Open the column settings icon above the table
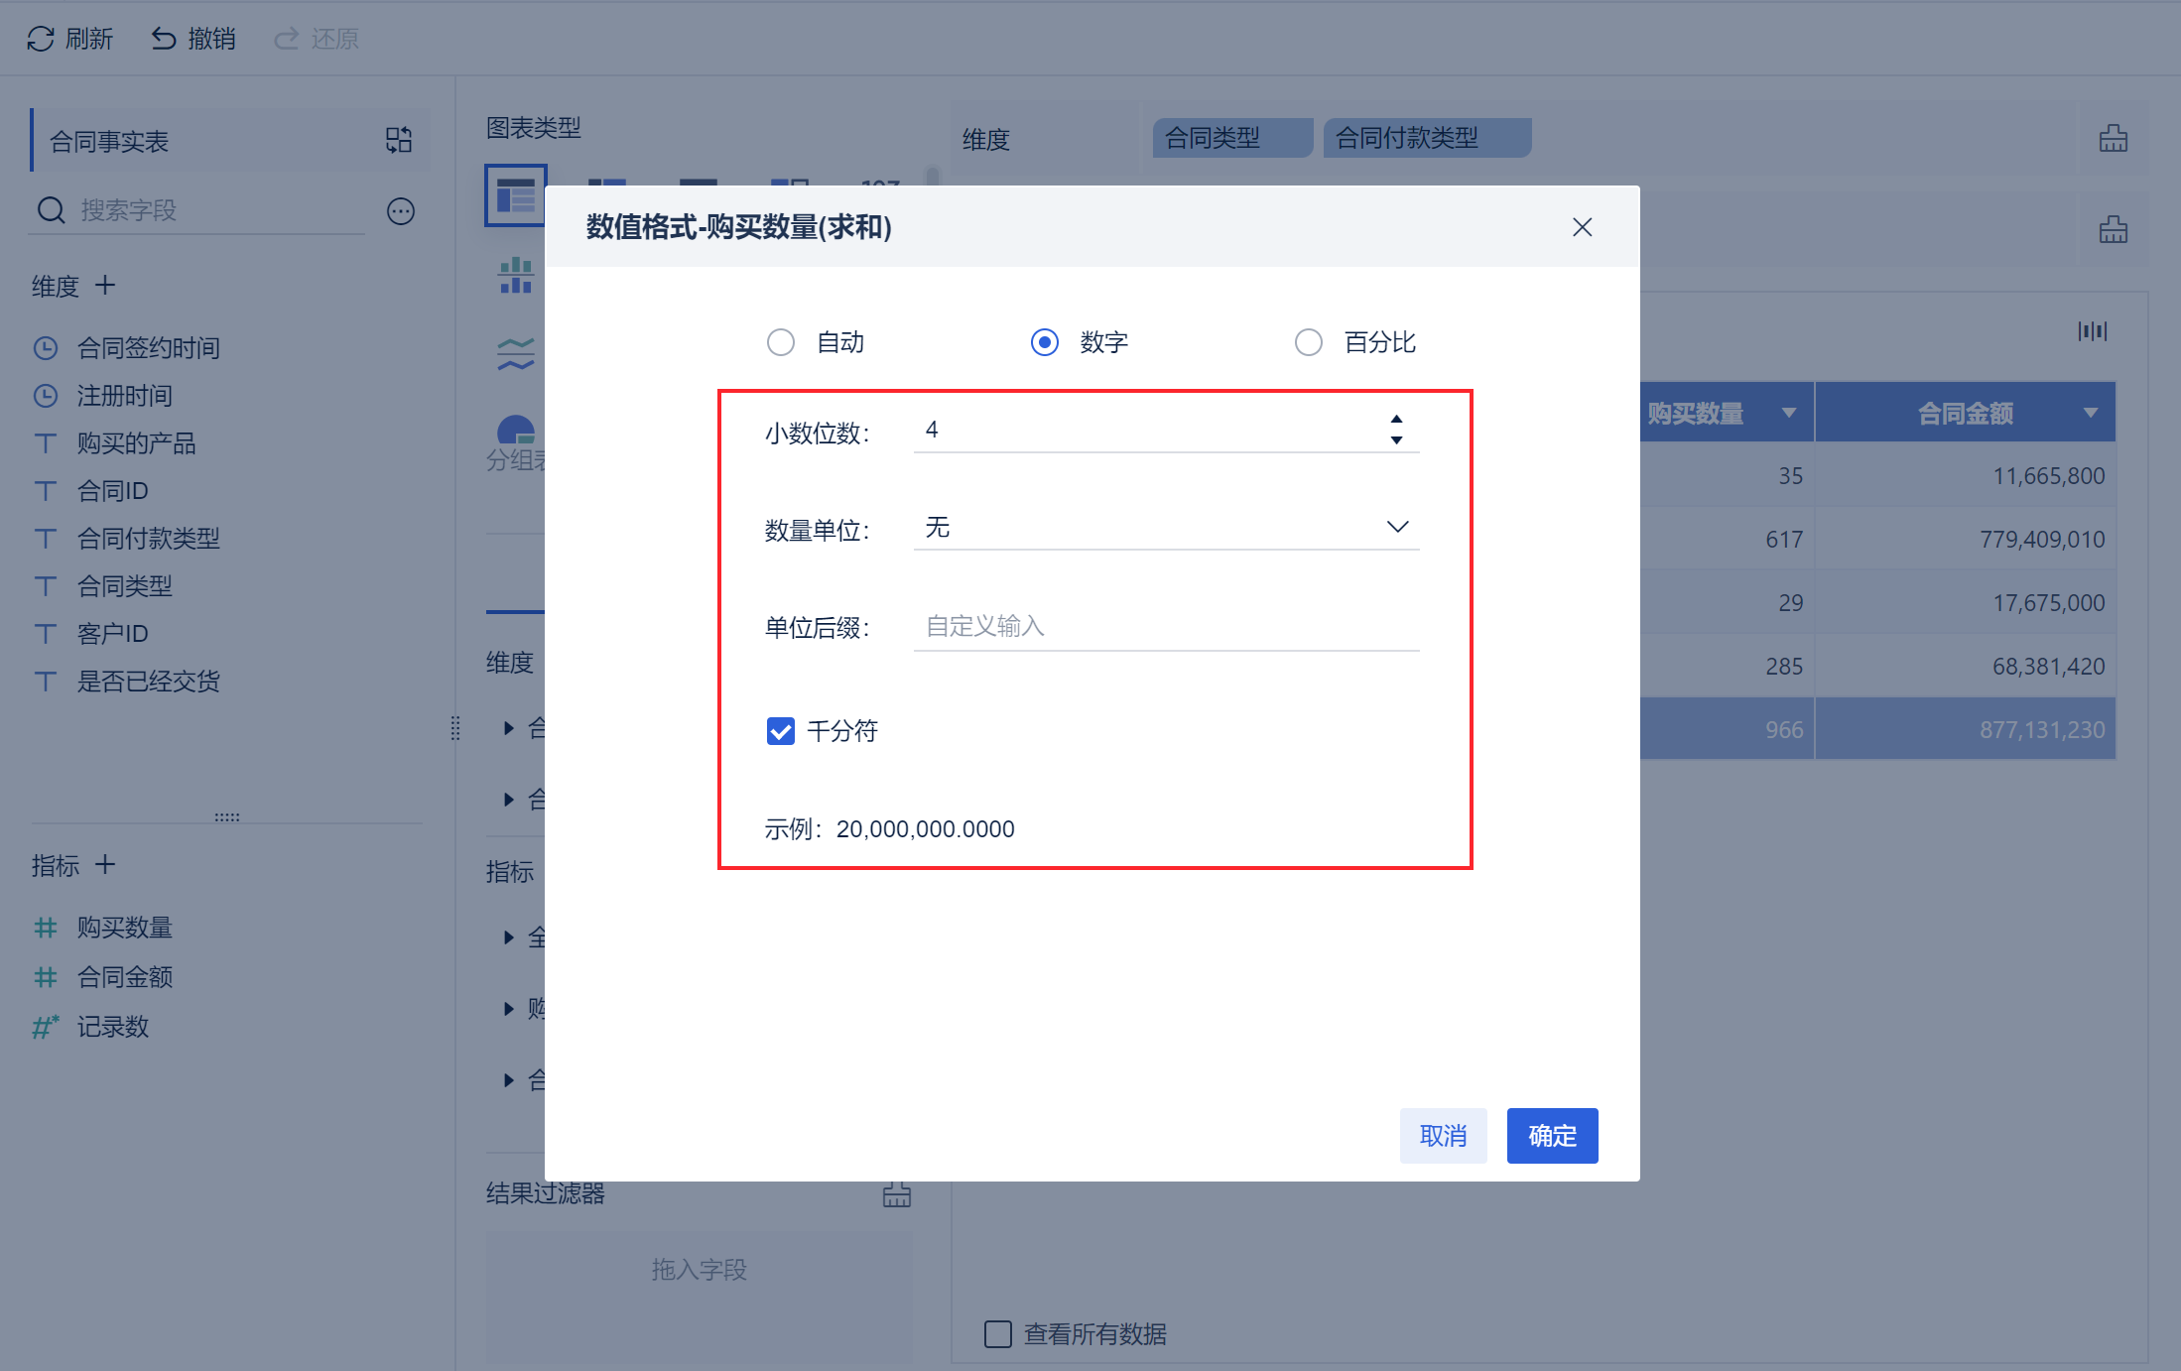 [x=2093, y=330]
